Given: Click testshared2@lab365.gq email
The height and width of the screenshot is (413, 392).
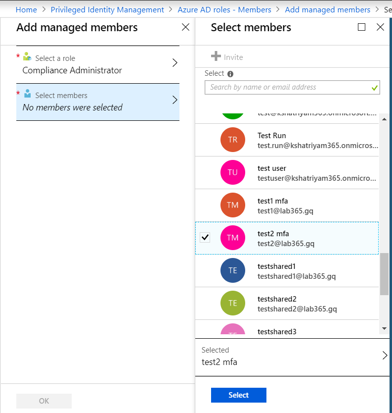Looking at the screenshot, I should pos(297,309).
